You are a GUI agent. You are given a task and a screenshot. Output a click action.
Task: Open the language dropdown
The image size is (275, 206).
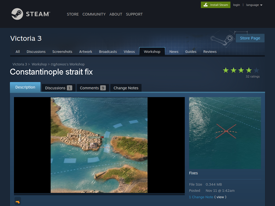(x=254, y=5)
